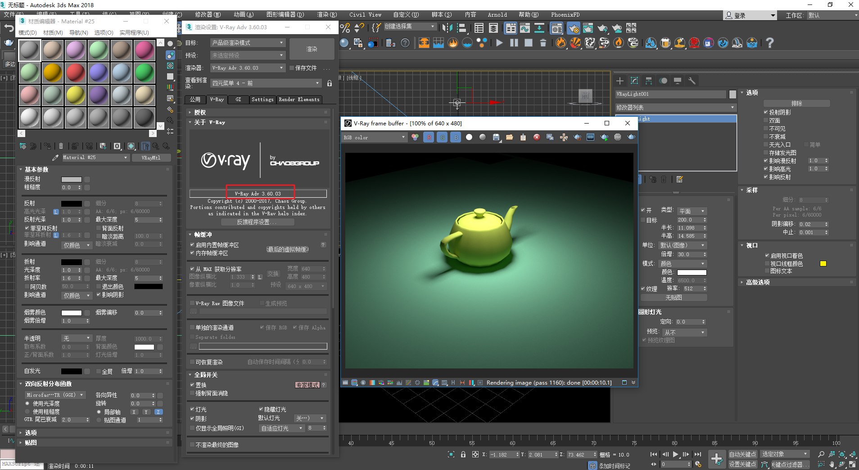Toggle the green channel in V-Ray frame buffer
This screenshot has height=470, width=859.
tap(443, 137)
